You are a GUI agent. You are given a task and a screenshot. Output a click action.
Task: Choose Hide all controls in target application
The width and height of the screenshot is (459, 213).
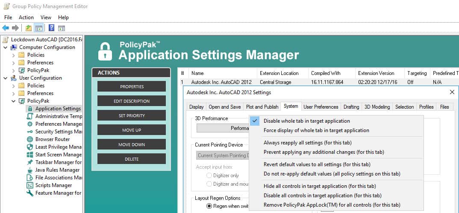point(336,186)
